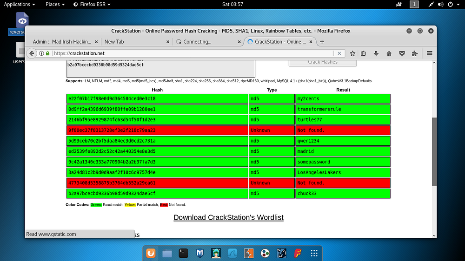Open Maltego from the dock
Viewport: 465px width, 261px height.
pyautogui.click(x=200, y=253)
